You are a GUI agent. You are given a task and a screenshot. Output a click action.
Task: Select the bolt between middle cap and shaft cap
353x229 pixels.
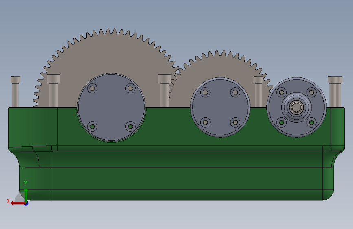258,92
